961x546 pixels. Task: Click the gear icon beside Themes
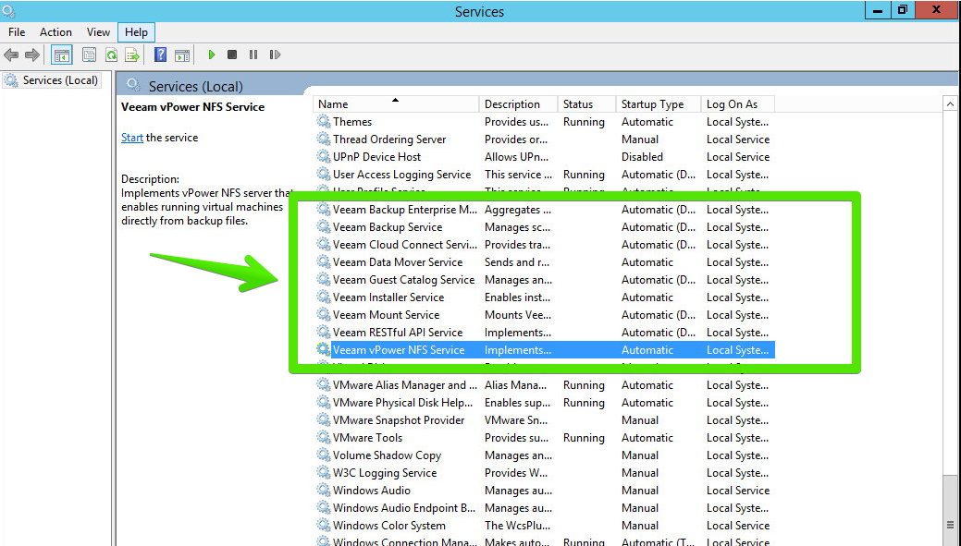pos(323,121)
